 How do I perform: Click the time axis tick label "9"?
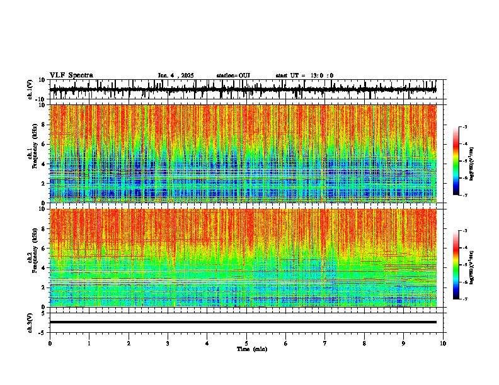pyautogui.click(x=403, y=343)
